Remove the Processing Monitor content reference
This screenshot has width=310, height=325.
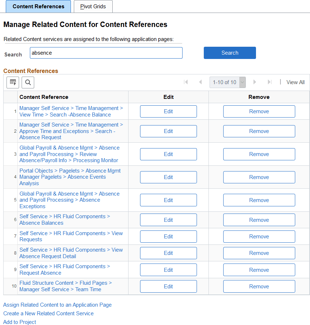coord(259,154)
